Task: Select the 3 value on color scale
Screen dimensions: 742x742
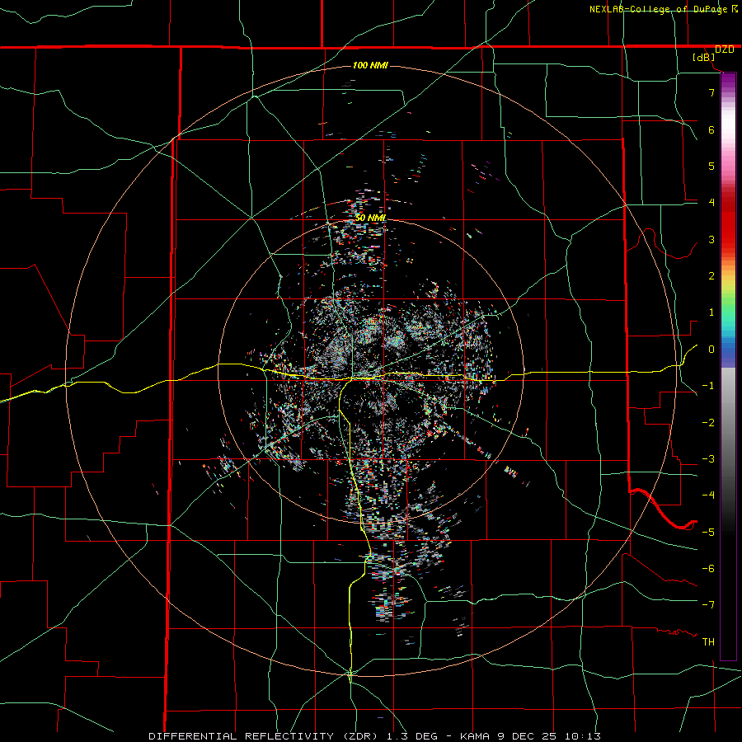Action: [711, 239]
